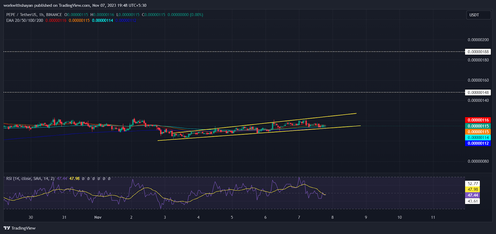Click the 43.61 RSI axis label
Image resolution: width=496 pixels, height=234 pixels.
(472, 201)
